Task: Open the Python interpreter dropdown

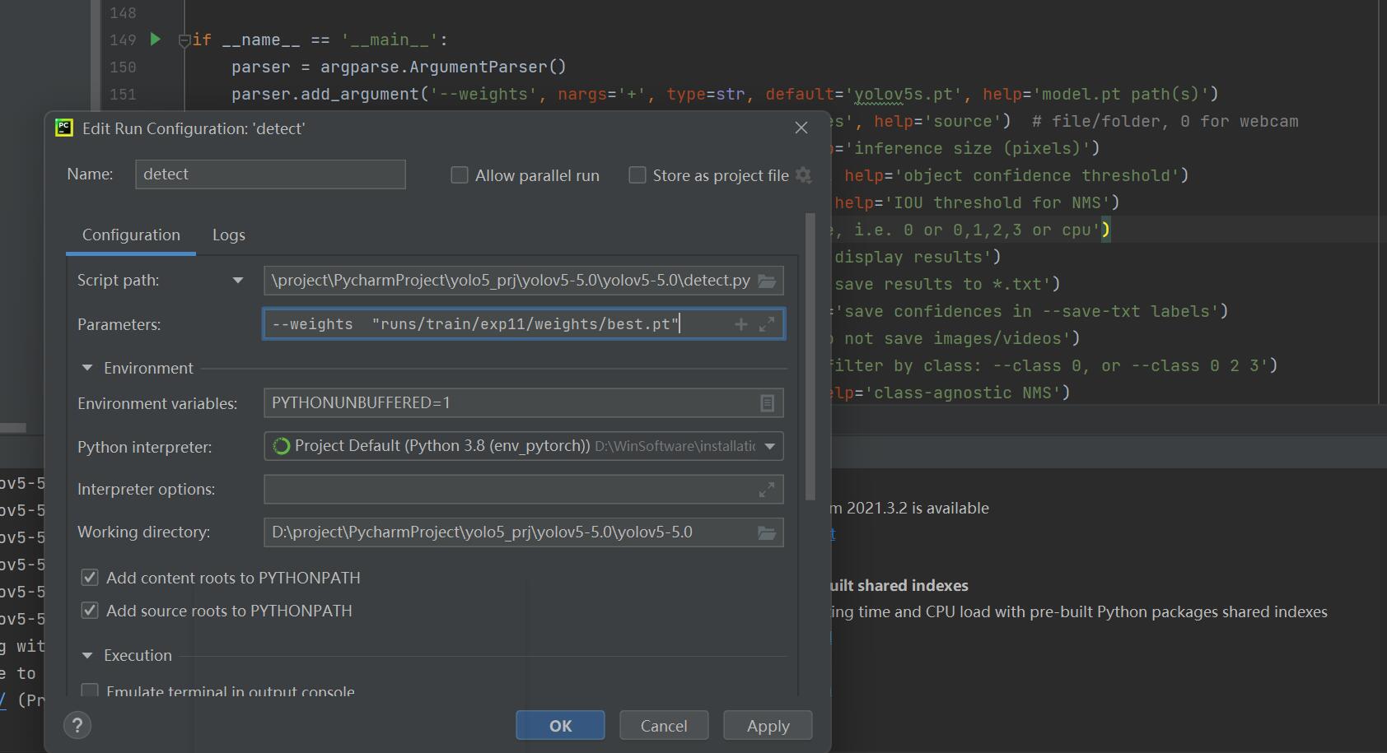Action: (x=770, y=446)
